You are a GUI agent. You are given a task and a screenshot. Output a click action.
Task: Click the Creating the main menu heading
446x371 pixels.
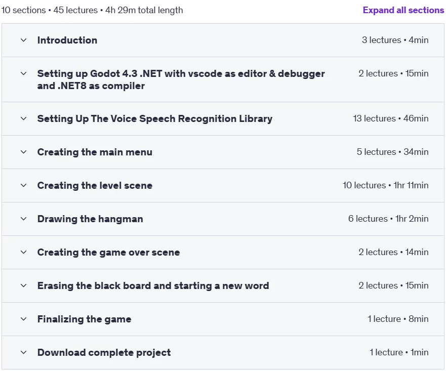[95, 152]
